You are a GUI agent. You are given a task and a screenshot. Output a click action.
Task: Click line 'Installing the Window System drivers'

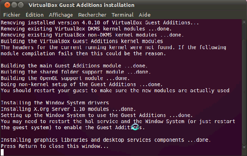(x=55, y=103)
